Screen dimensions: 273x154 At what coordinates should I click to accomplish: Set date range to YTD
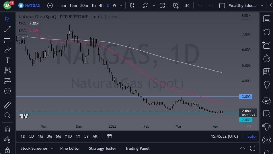(x=68, y=136)
